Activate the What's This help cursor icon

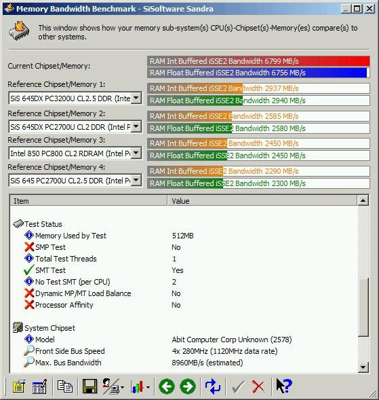pyautogui.click(x=283, y=386)
